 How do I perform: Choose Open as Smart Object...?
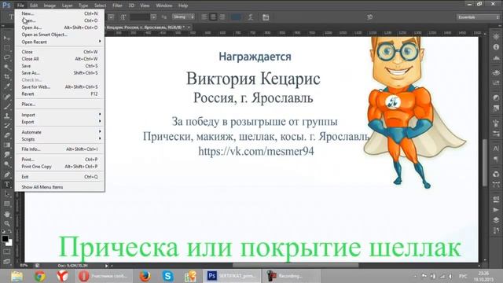coord(60,35)
